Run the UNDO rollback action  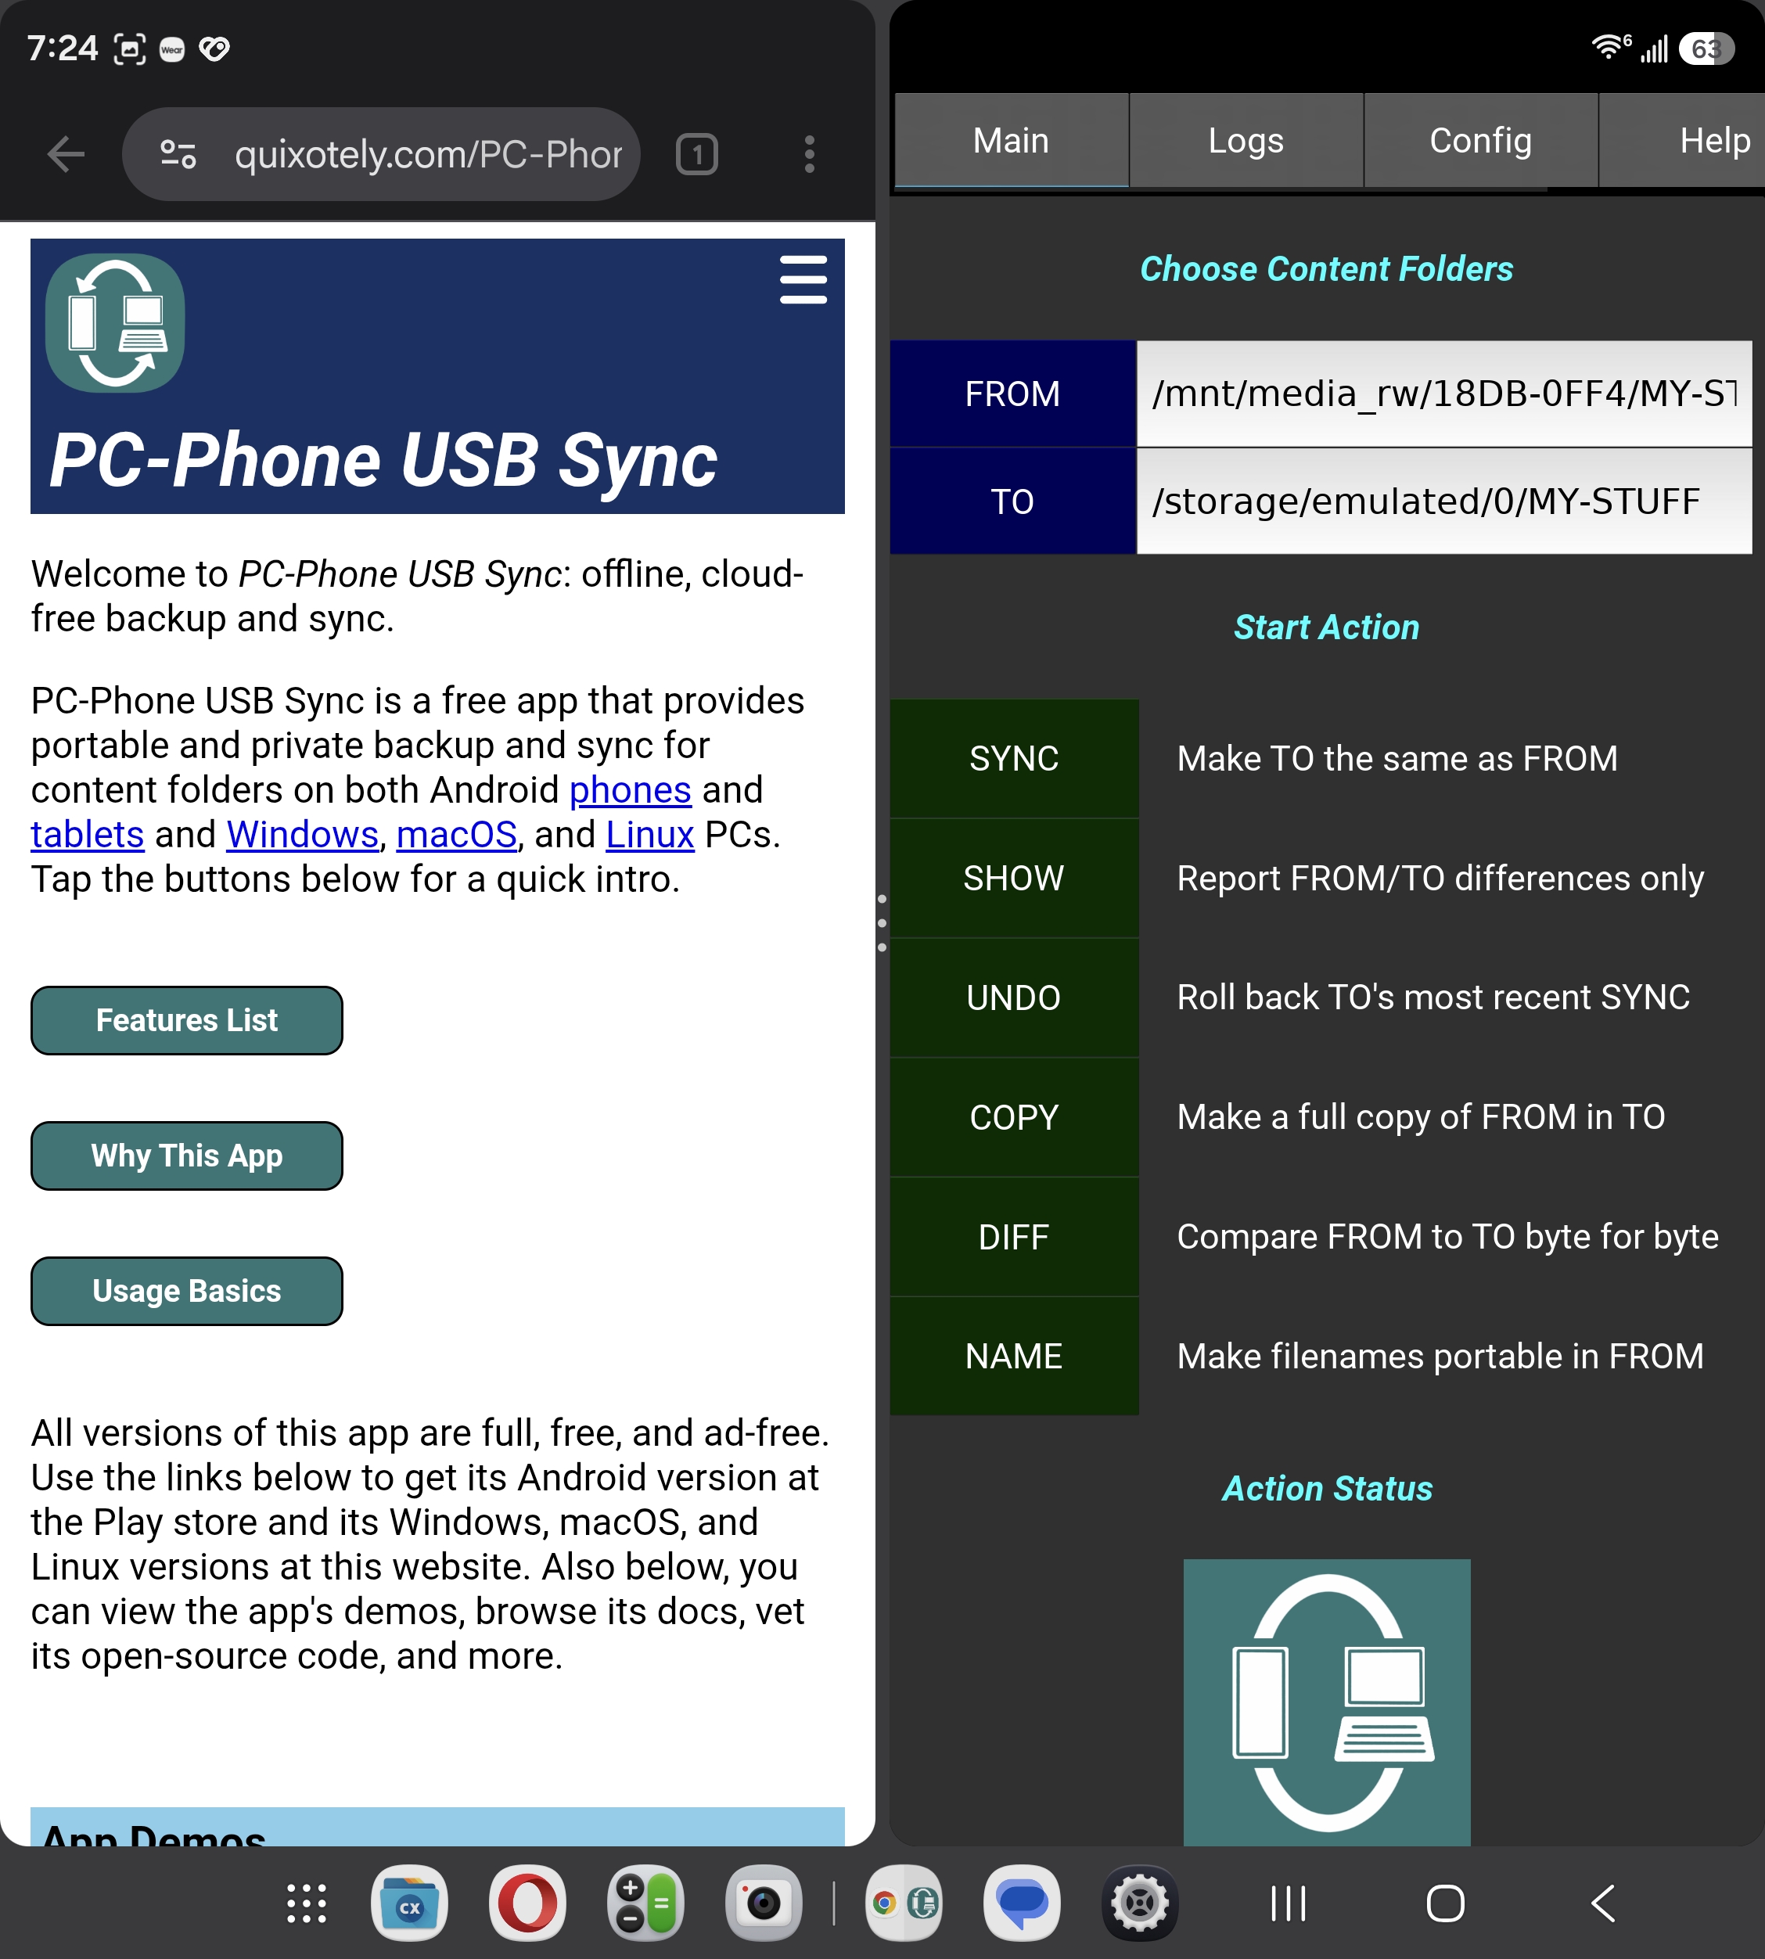(1015, 998)
